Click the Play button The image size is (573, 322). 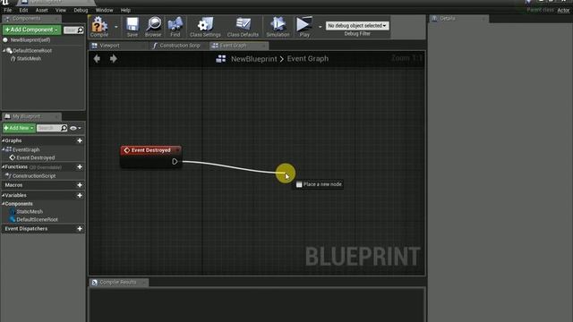tap(304, 27)
